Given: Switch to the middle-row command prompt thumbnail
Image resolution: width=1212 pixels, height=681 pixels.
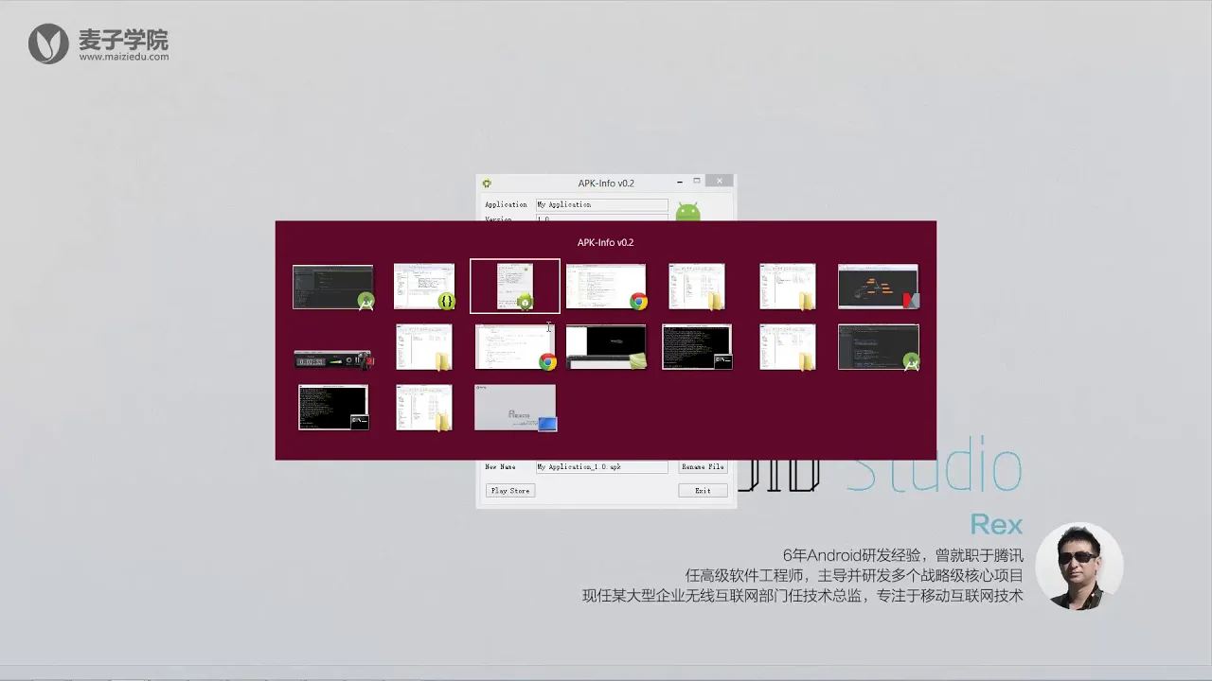Looking at the screenshot, I should point(697,347).
